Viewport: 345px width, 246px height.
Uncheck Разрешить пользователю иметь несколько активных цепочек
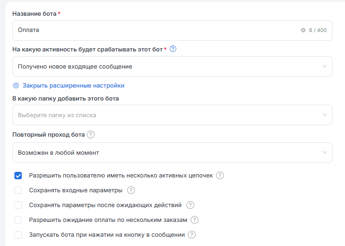coord(18,176)
